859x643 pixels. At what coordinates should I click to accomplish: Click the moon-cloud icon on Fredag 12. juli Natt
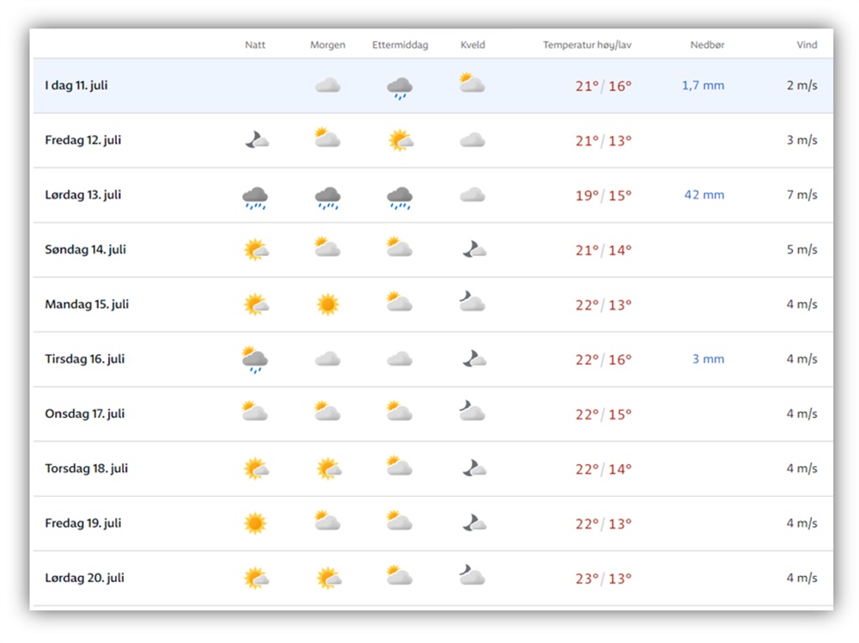(255, 141)
